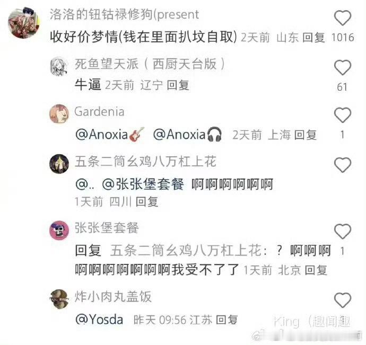Reply to 炸小肉丸盖饭's 江苏 comment
Viewport: 366px width, 345px height.
pos(227,320)
